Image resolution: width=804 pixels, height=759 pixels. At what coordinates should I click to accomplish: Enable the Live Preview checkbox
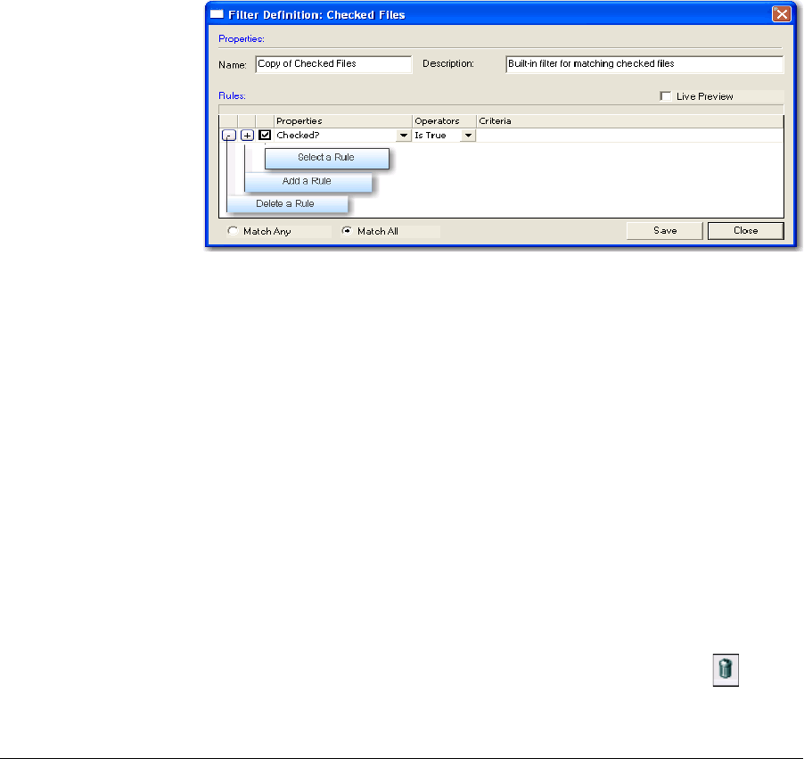pos(666,96)
